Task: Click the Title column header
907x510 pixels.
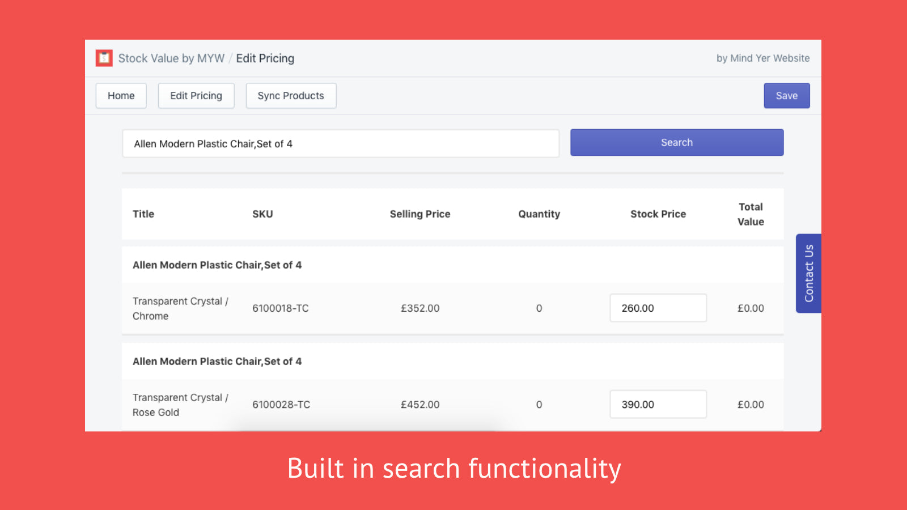Action: (x=143, y=214)
